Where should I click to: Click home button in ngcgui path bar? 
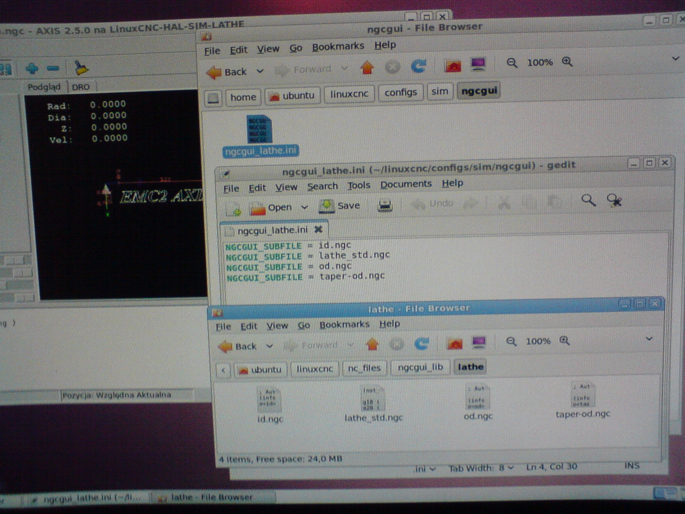click(243, 97)
